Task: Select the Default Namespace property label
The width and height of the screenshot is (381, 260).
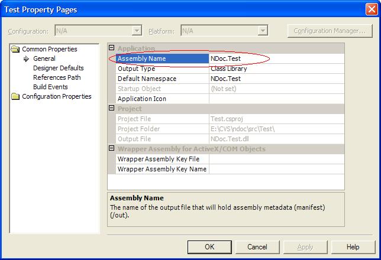Action: tap(147, 79)
